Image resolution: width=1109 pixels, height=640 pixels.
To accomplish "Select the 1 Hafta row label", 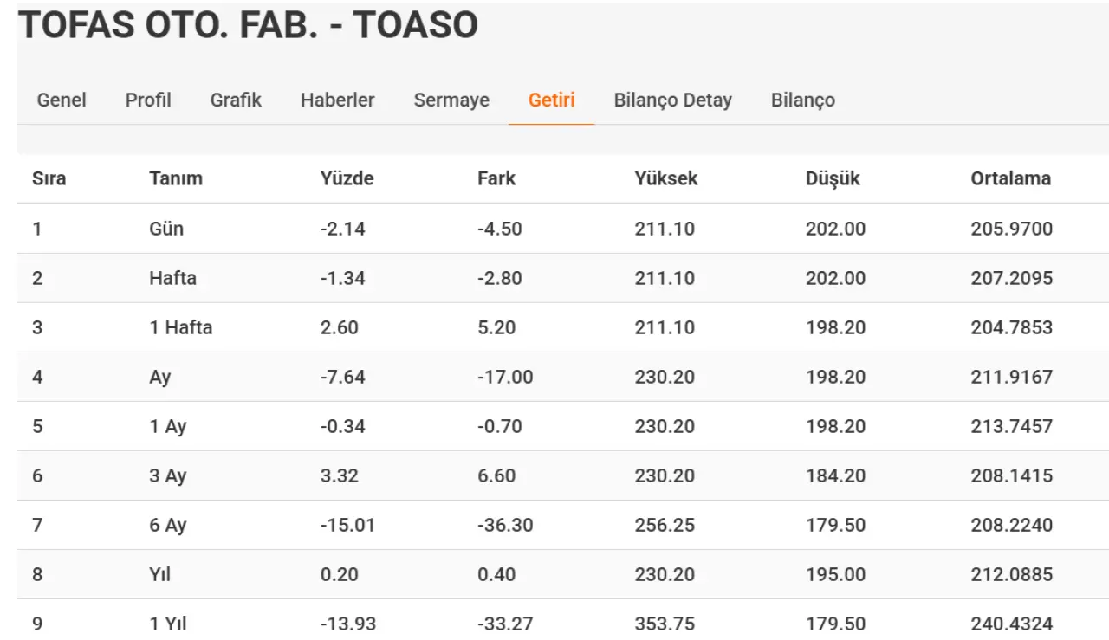I will pyautogui.click(x=181, y=328).
